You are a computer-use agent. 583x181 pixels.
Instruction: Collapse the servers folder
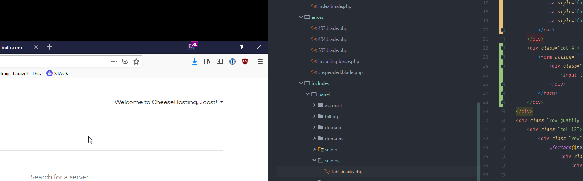[314, 161]
